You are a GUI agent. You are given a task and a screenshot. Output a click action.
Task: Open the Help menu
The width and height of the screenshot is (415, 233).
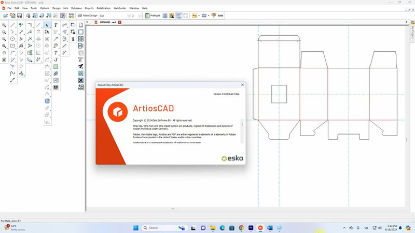click(x=145, y=8)
